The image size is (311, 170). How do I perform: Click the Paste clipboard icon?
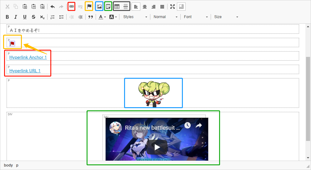(x=25, y=7)
